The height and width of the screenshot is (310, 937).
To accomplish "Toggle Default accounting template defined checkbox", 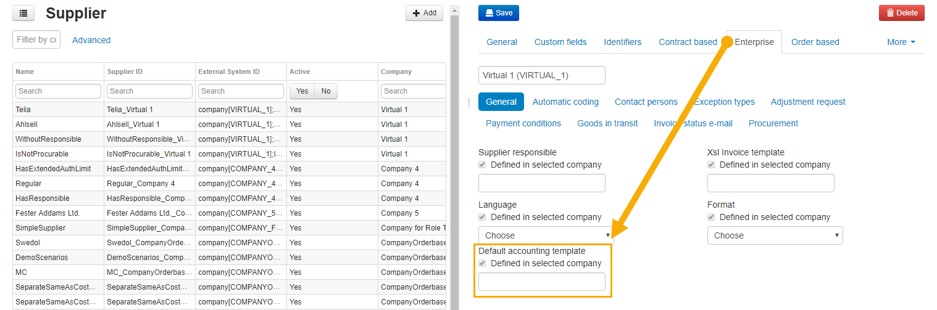I will pyautogui.click(x=483, y=263).
